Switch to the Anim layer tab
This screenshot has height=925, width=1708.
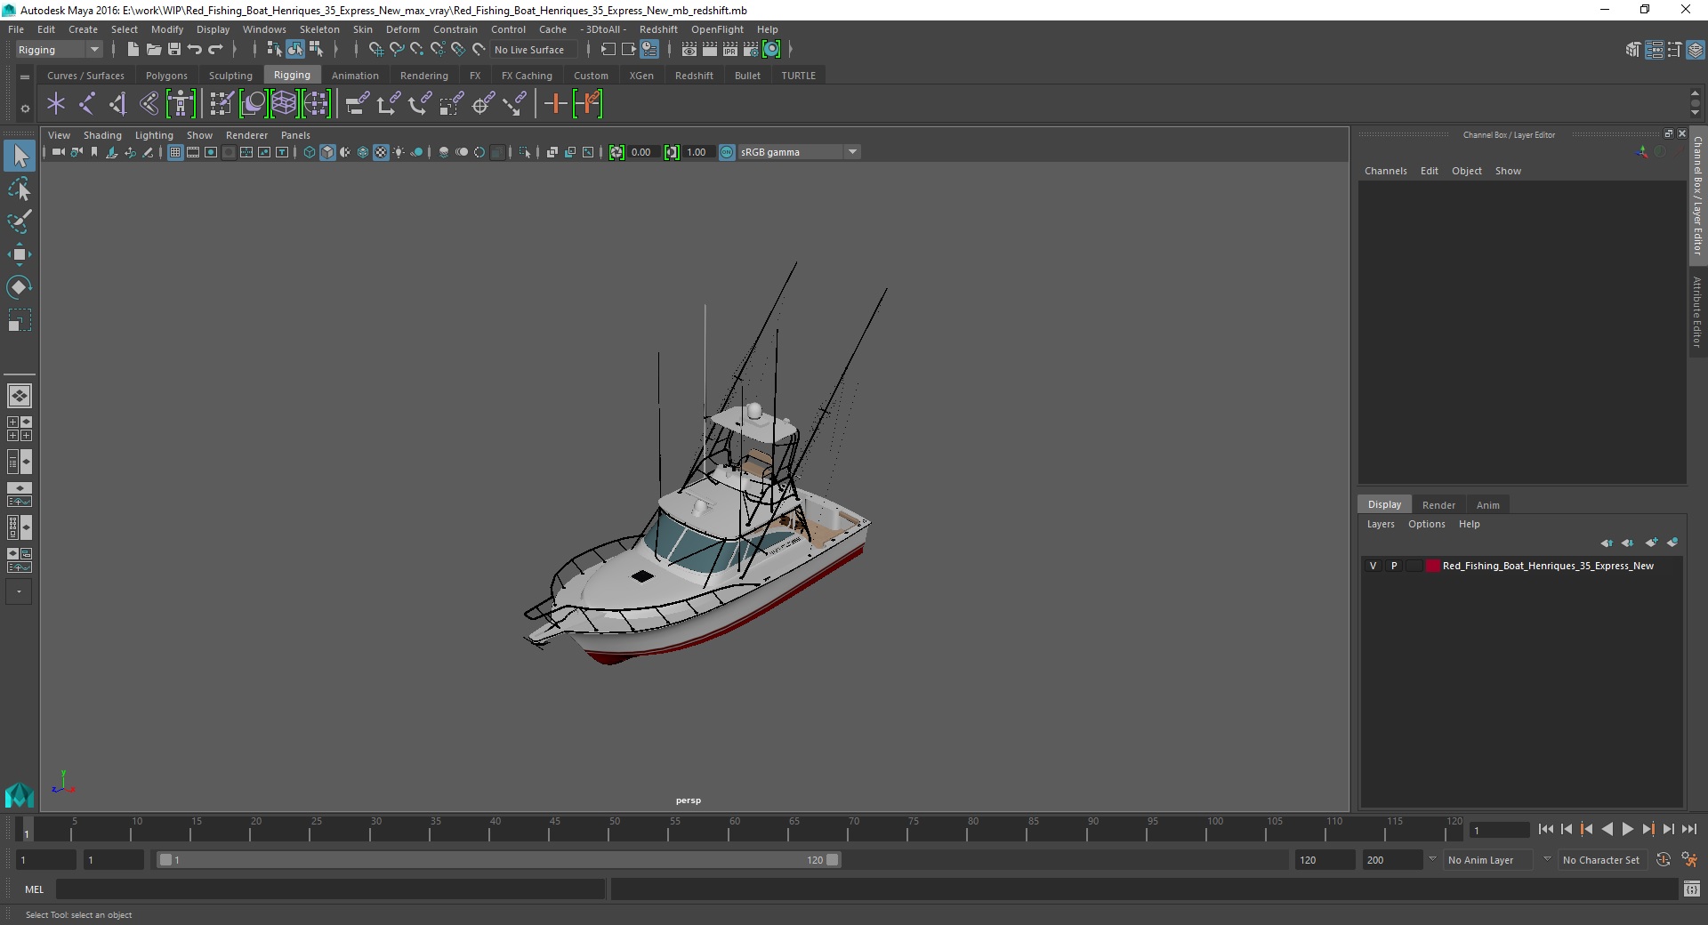pyautogui.click(x=1487, y=505)
